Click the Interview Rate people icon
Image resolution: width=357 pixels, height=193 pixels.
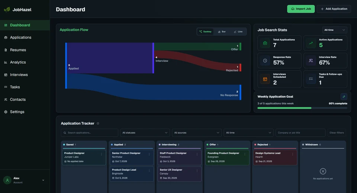click(311, 61)
